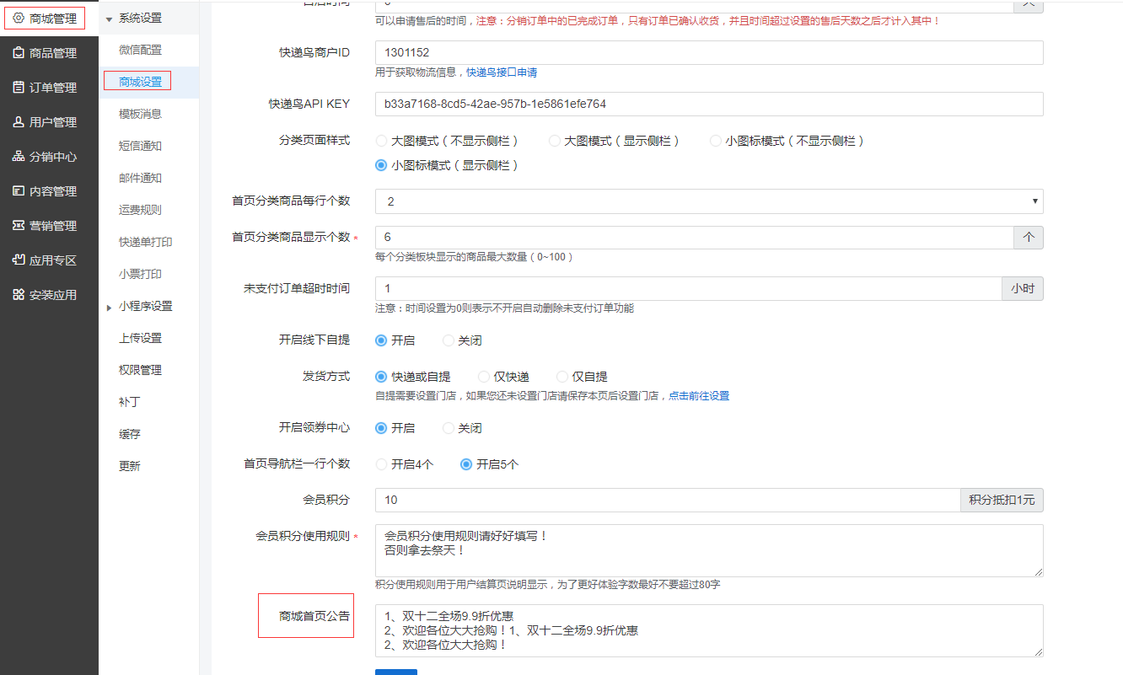Choose 仅快递 as the delivery method
The height and width of the screenshot is (675, 1123).
pos(484,377)
